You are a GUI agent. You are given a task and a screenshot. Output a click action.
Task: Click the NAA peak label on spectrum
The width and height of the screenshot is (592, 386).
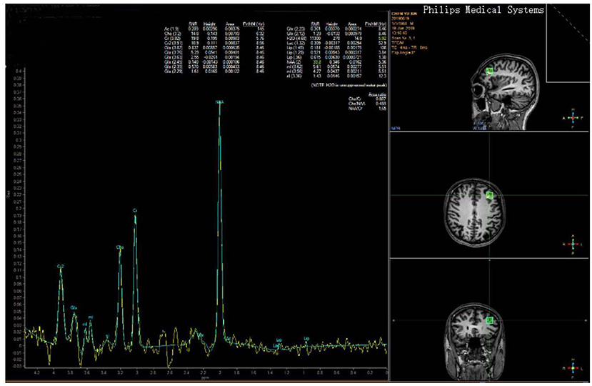point(219,102)
